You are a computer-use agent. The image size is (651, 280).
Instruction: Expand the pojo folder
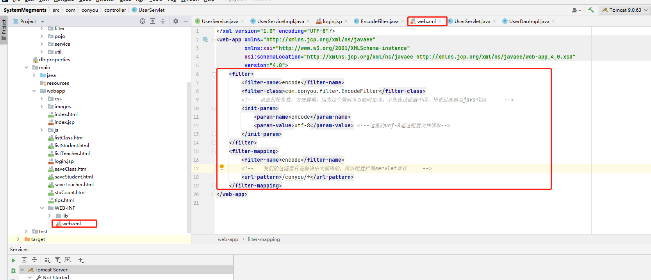(42, 36)
